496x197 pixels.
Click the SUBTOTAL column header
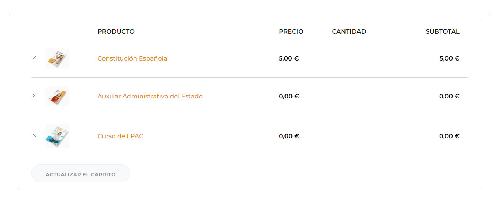point(443,31)
